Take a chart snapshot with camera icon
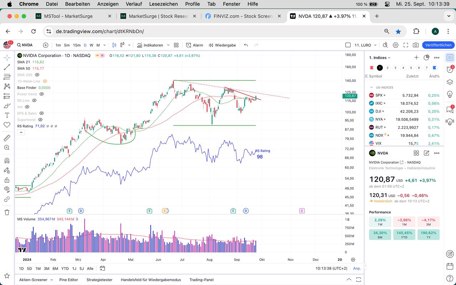 pos(415,45)
